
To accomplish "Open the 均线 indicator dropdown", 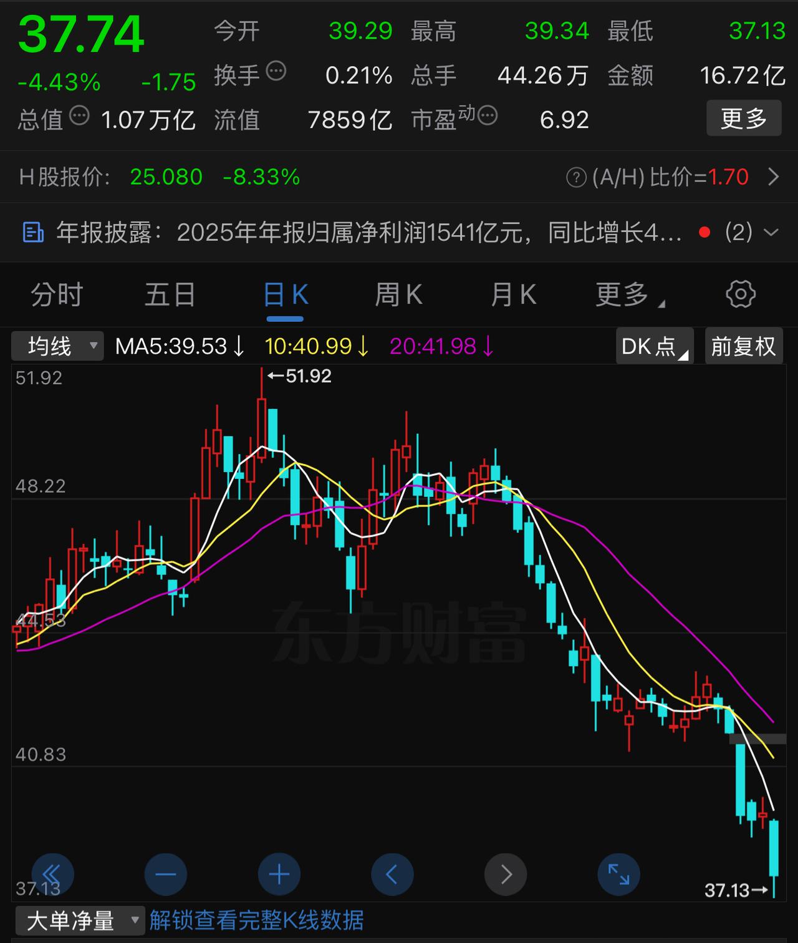I will click(x=57, y=346).
